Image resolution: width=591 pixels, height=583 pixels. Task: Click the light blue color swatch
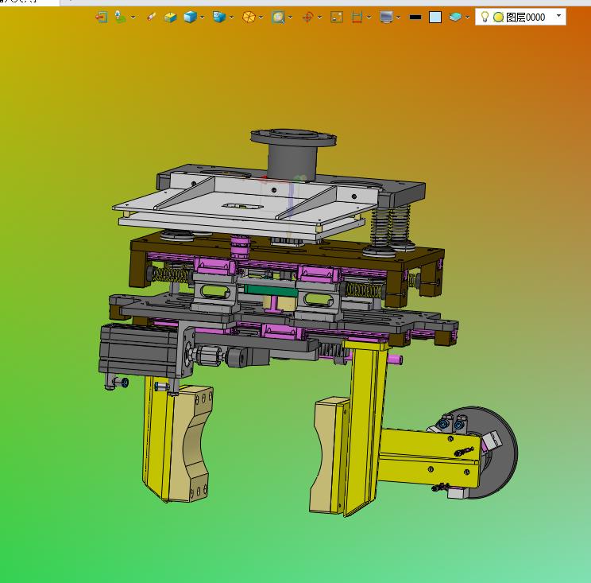[x=435, y=17]
